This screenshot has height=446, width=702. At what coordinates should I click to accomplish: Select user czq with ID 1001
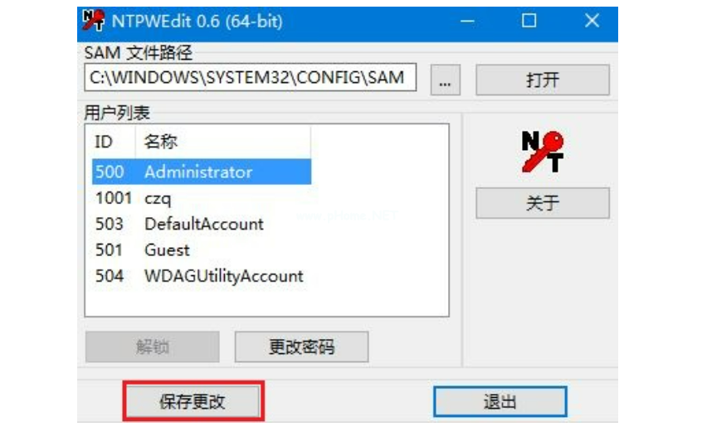[x=202, y=198]
